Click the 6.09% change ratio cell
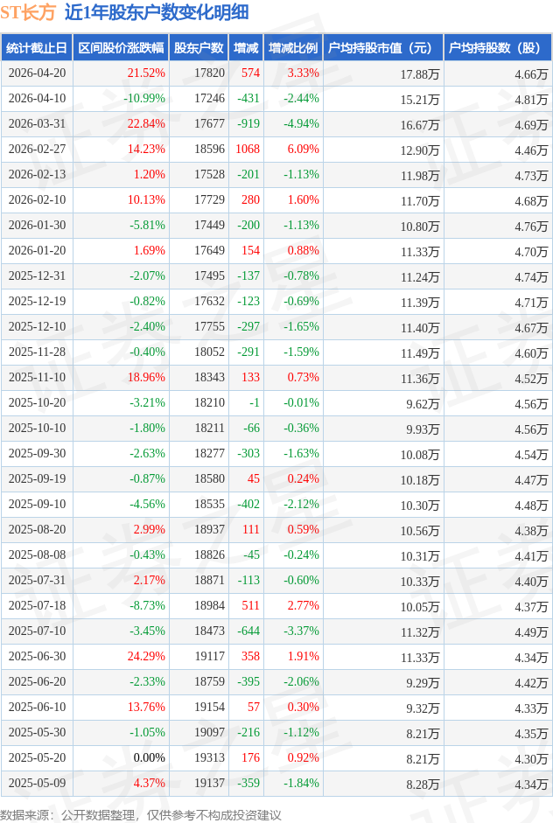This screenshot has width=553, height=823. 303,150
